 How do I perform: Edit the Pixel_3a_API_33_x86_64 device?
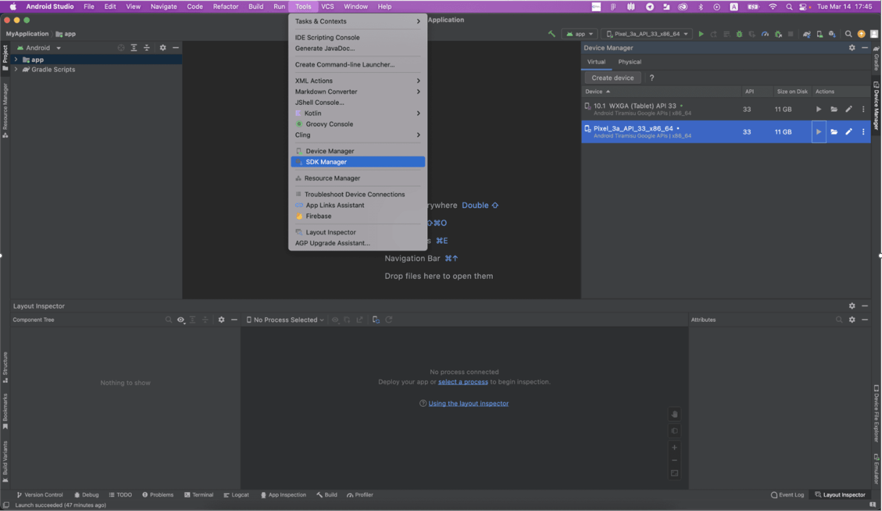coord(849,132)
